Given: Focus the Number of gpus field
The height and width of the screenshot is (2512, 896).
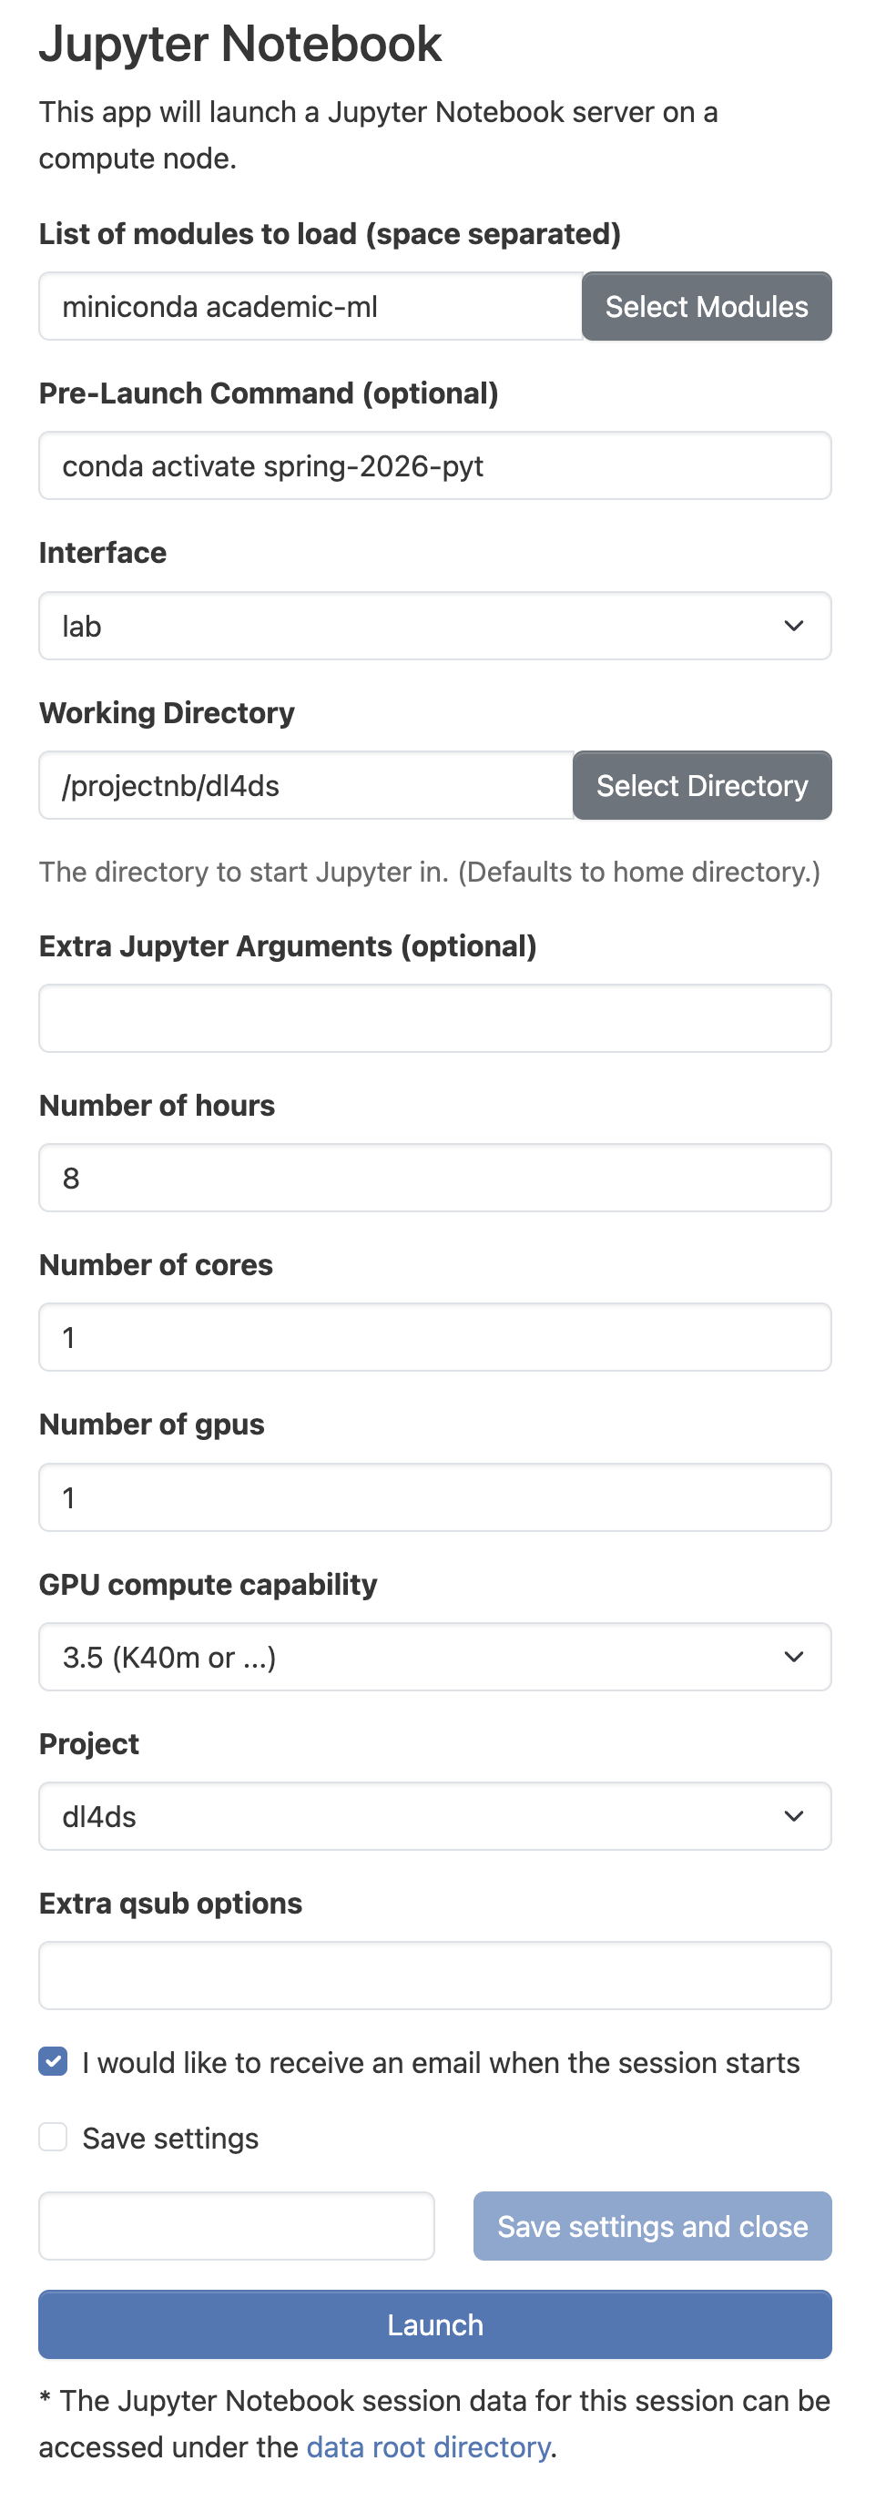Looking at the screenshot, I should tap(433, 1498).
